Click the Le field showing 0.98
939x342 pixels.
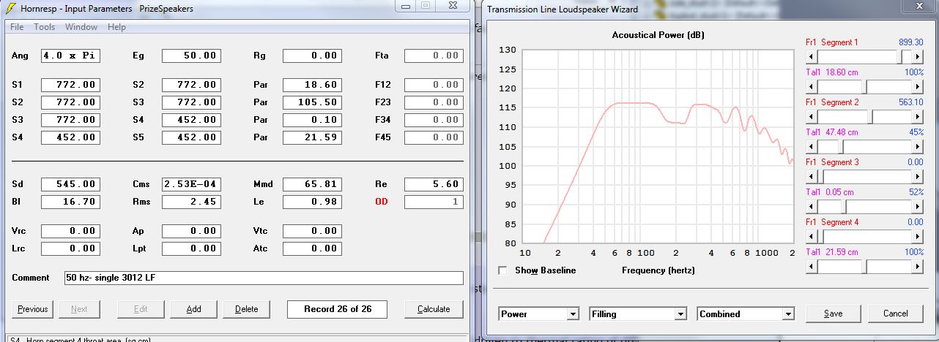point(312,202)
